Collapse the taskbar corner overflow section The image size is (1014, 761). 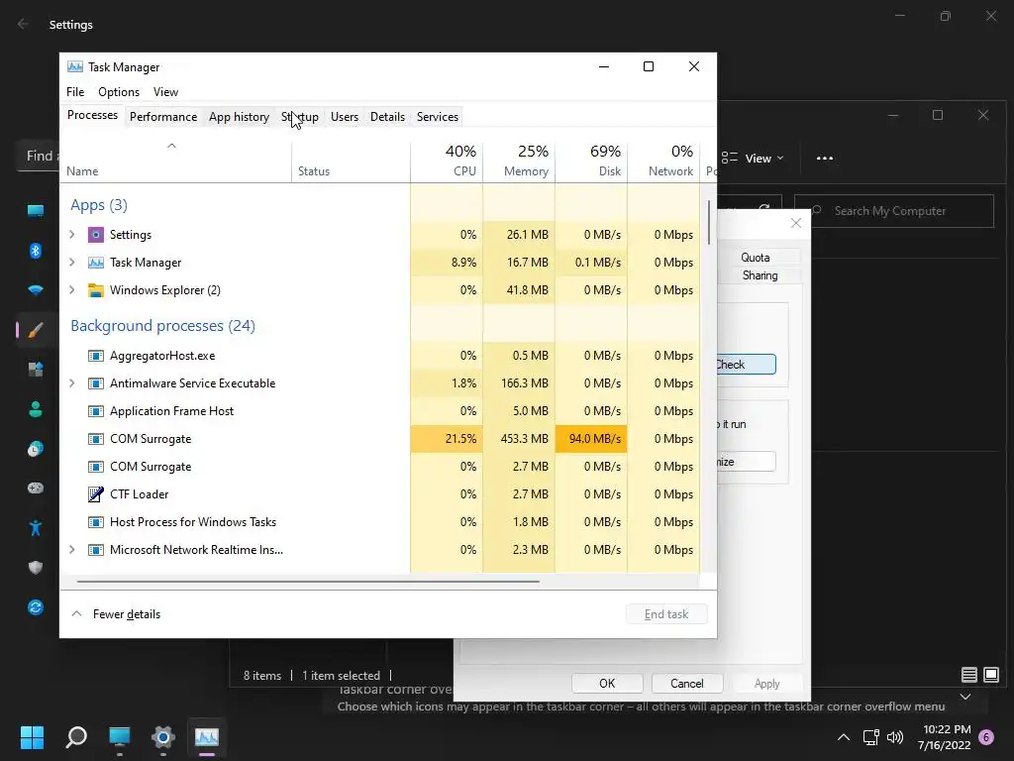tap(965, 697)
